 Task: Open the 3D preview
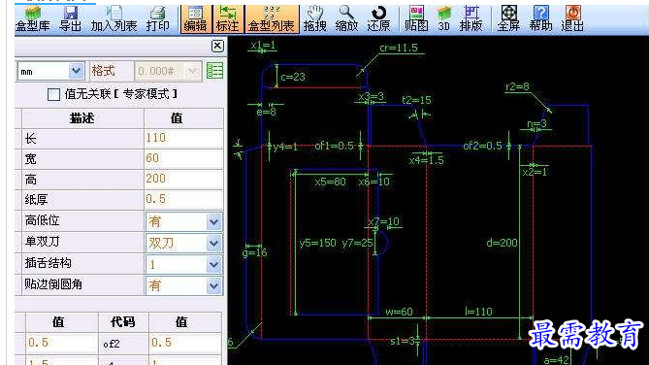[x=443, y=19]
